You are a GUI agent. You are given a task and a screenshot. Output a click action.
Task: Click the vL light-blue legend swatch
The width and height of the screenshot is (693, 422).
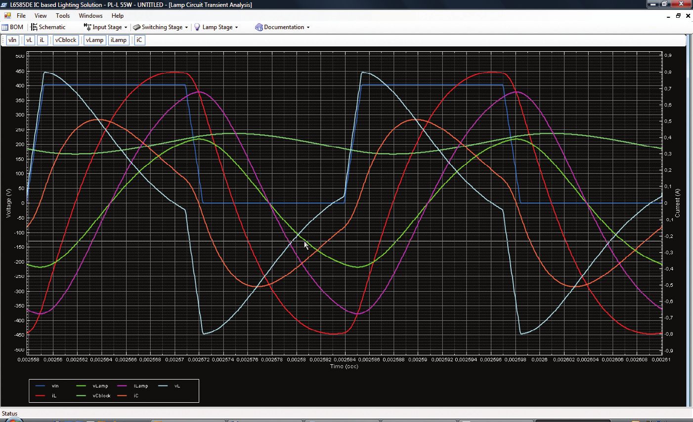coord(163,386)
